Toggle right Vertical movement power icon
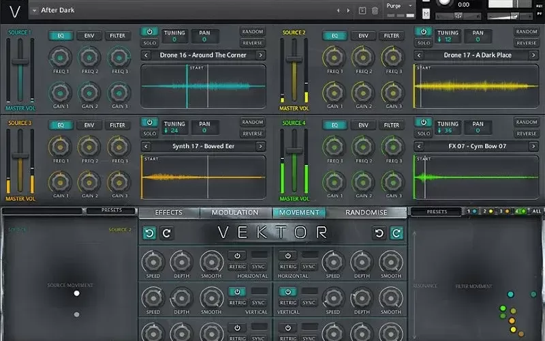Screen dimensions: 545x341 pyautogui.click(x=287, y=292)
